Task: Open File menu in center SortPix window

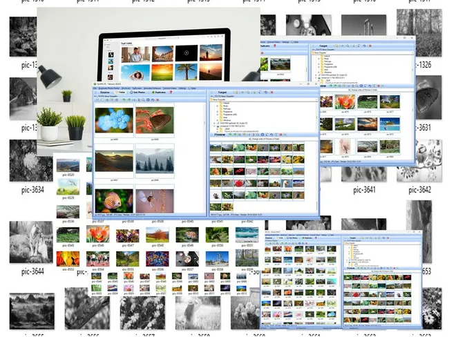Action: coord(95,88)
